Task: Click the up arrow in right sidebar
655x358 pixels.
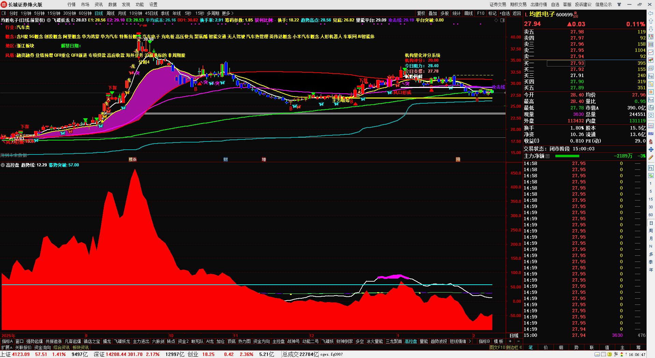Action: (651, 21)
